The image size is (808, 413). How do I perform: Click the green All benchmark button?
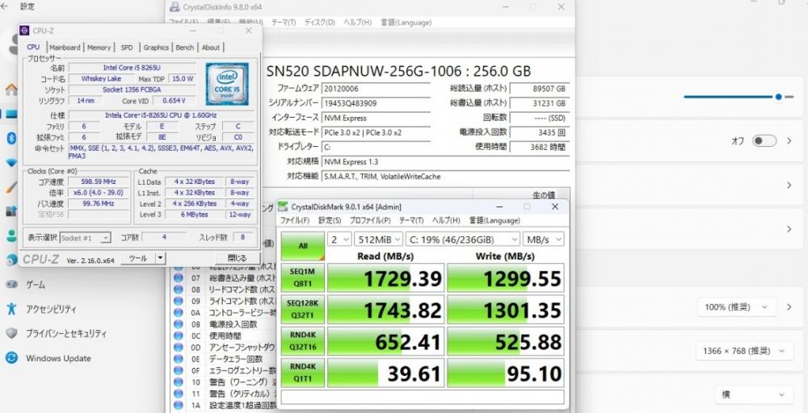[303, 246]
